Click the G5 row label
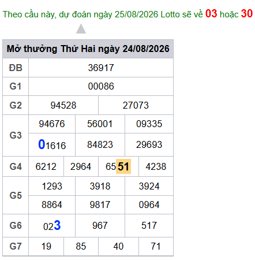 16,195
